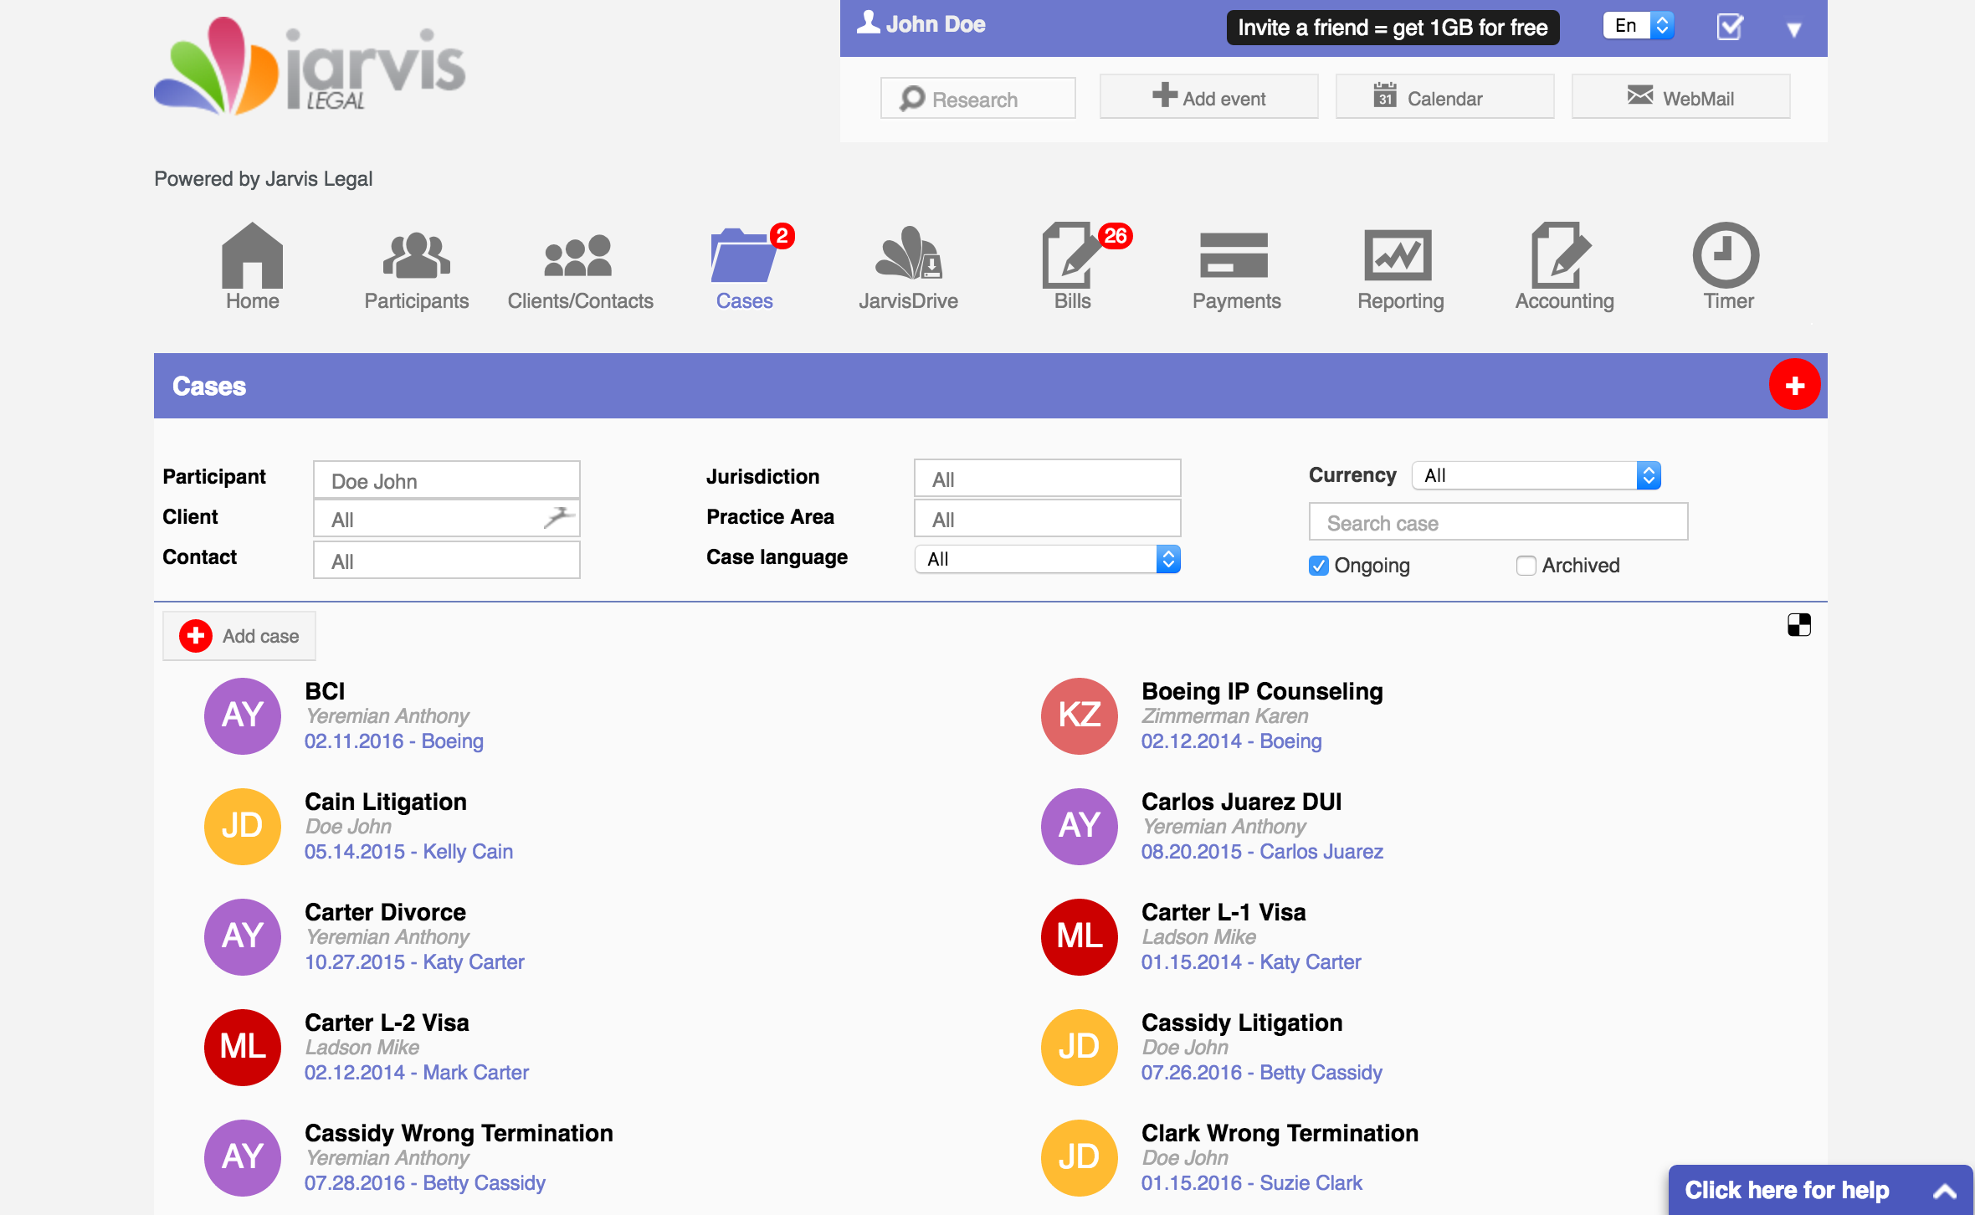Uncheck the Ongoing filter
This screenshot has height=1215, width=1975.
click(x=1319, y=566)
